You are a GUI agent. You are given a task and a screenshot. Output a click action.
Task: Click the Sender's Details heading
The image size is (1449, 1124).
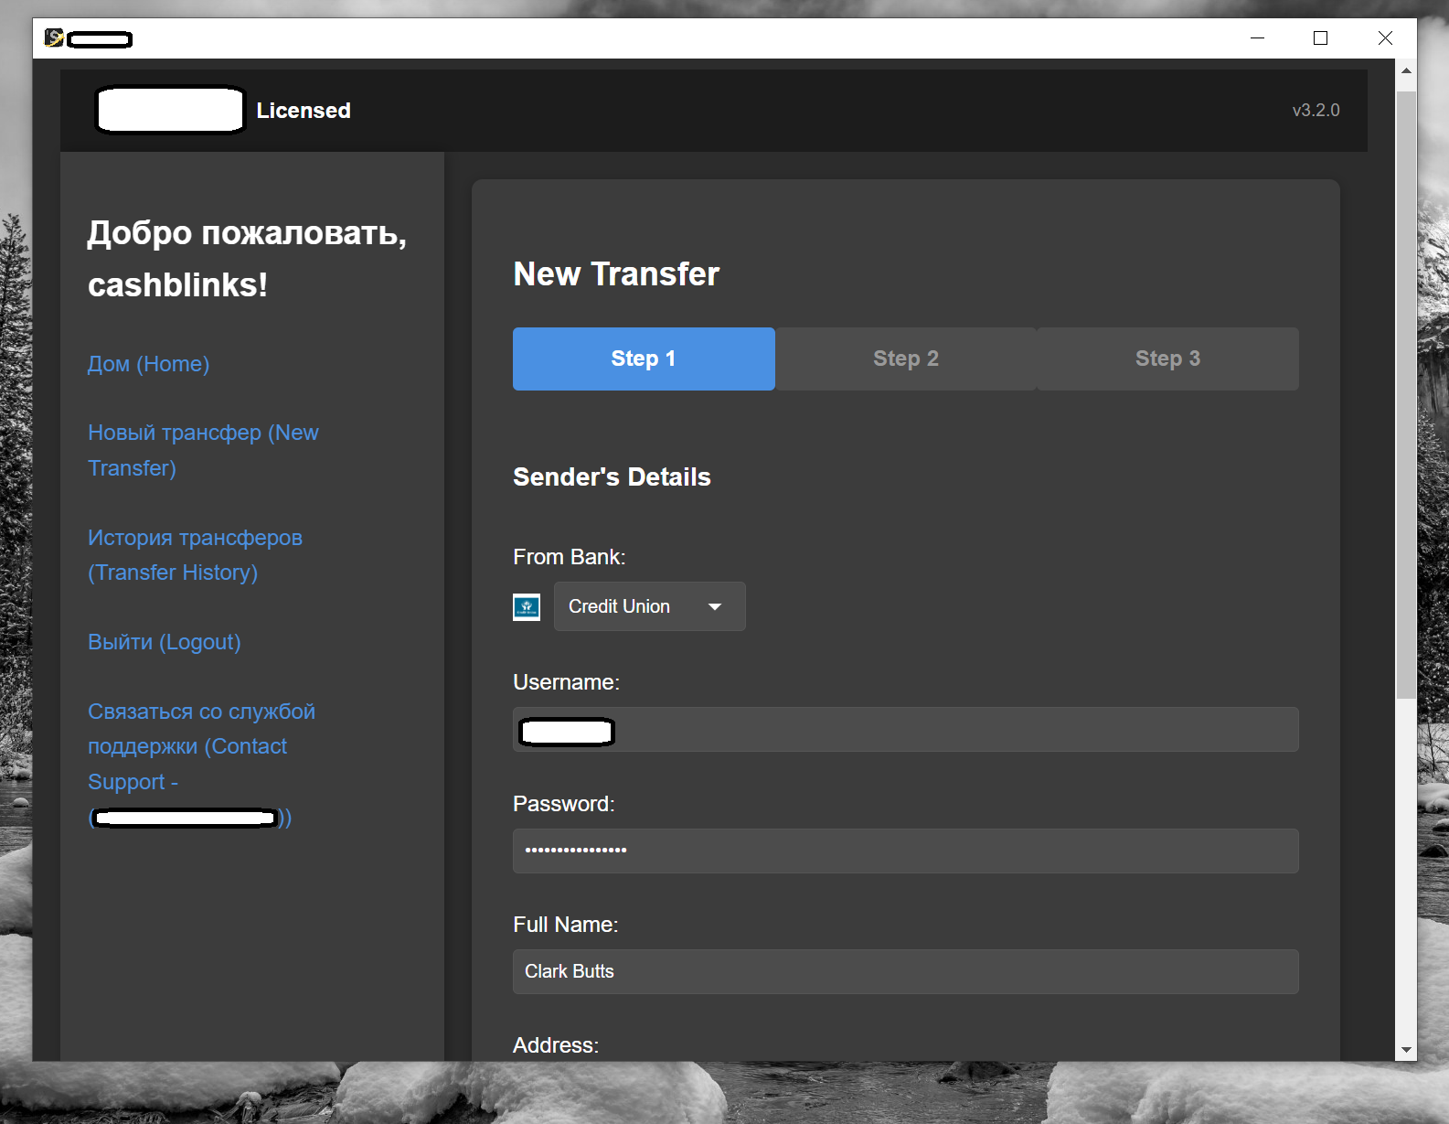point(612,477)
